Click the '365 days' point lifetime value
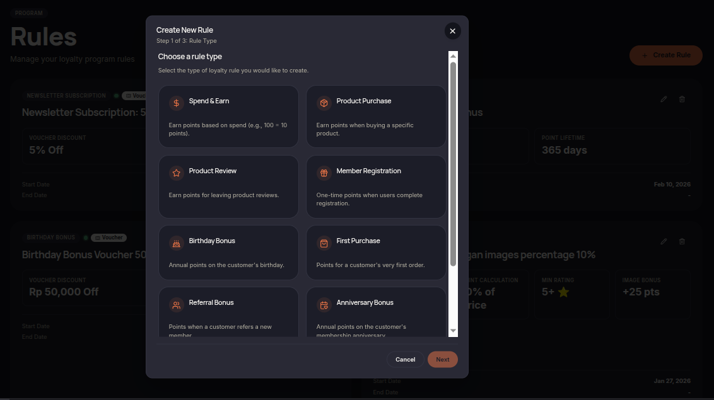This screenshot has height=400, width=714. (x=564, y=150)
